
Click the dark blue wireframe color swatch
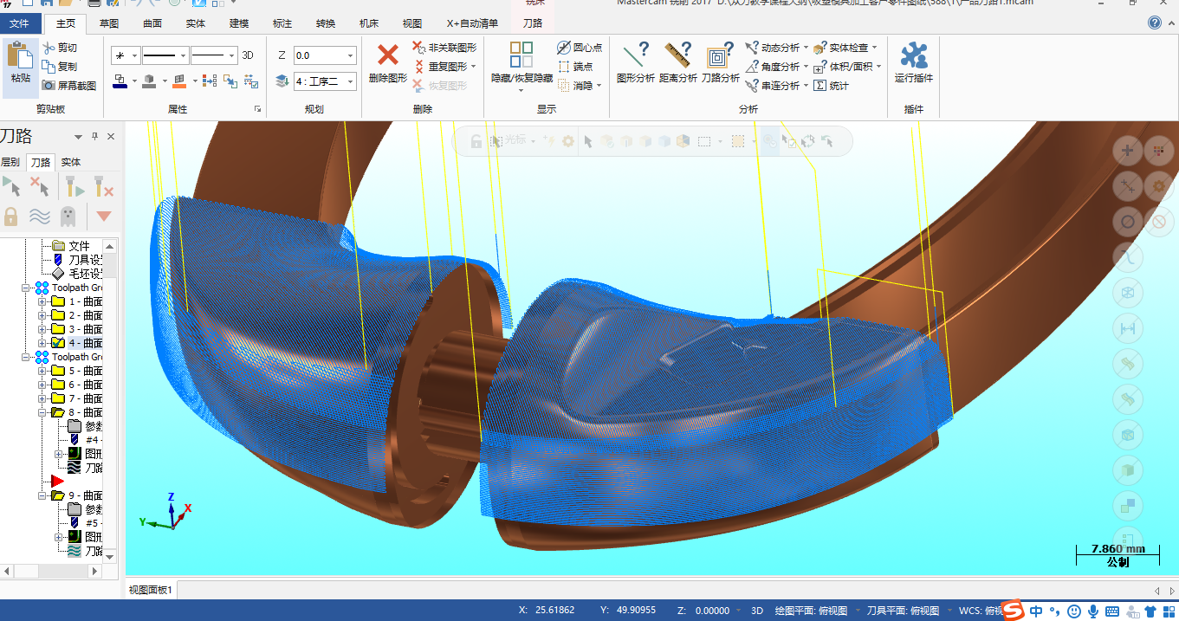[120, 81]
